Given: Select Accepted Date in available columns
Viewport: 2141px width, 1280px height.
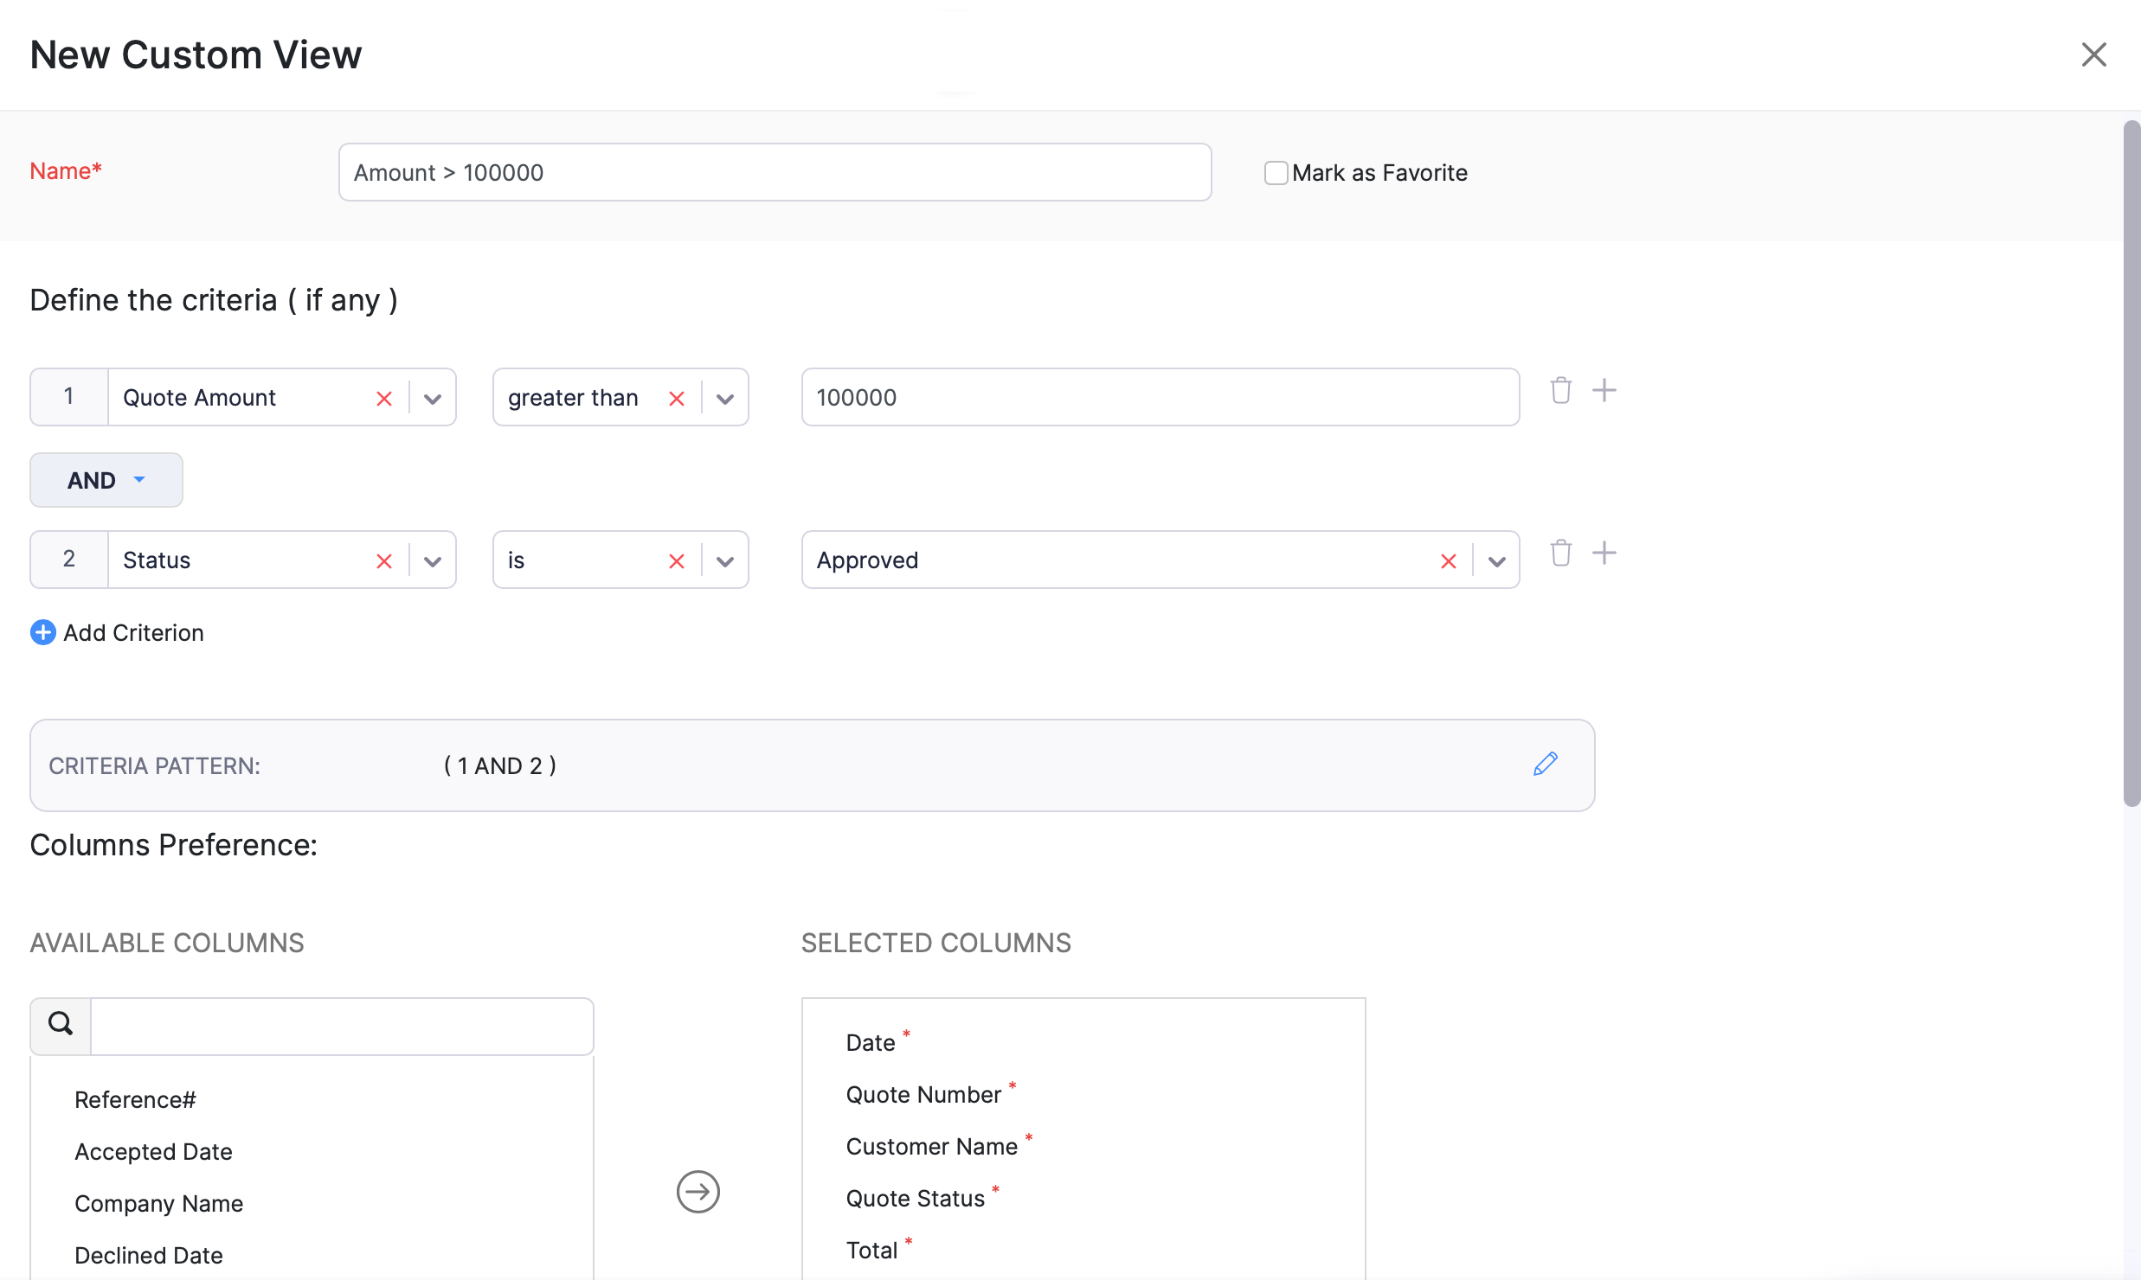Looking at the screenshot, I should pos(153,1152).
